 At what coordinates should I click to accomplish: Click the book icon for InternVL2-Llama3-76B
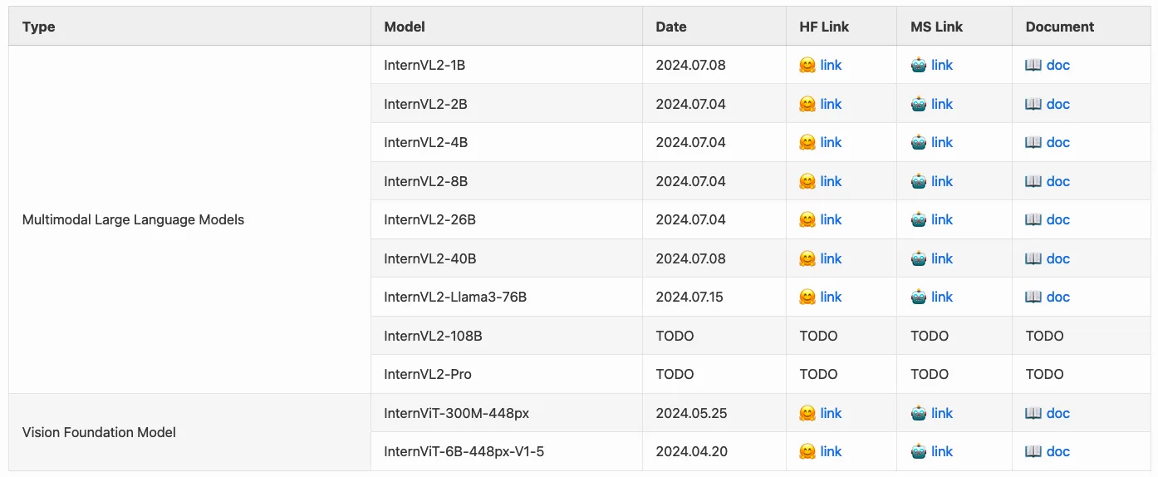click(1033, 297)
